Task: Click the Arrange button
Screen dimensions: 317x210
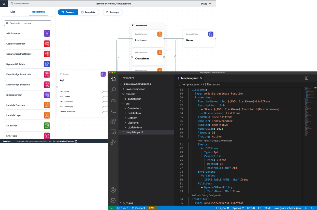Action: click(x=112, y=12)
